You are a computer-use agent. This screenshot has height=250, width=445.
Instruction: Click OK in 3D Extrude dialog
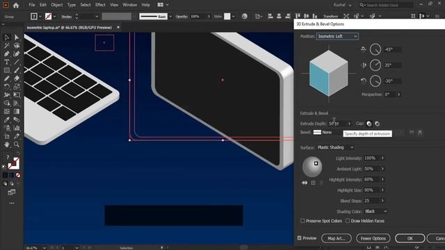pos(410,238)
